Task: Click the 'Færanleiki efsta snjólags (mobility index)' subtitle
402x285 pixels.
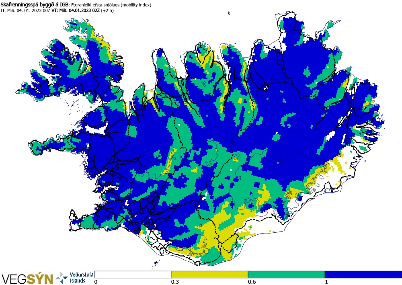Action: pos(111,5)
